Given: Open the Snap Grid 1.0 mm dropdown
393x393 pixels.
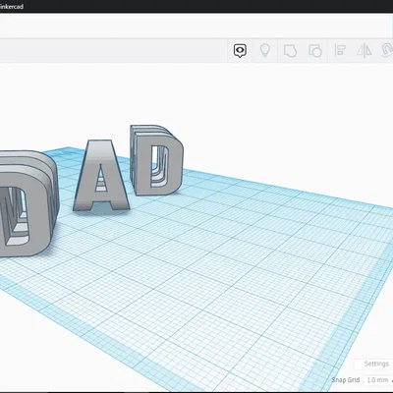Looking at the screenshot, I should [x=378, y=380].
